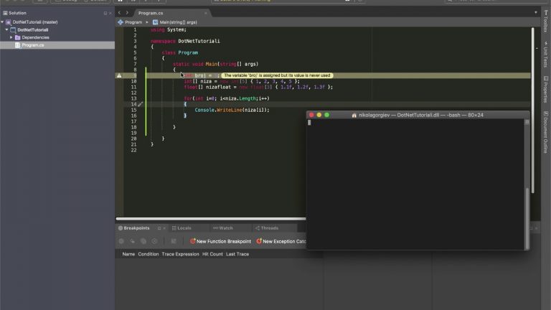Click the Solution pad header icon

pyautogui.click(x=5, y=13)
